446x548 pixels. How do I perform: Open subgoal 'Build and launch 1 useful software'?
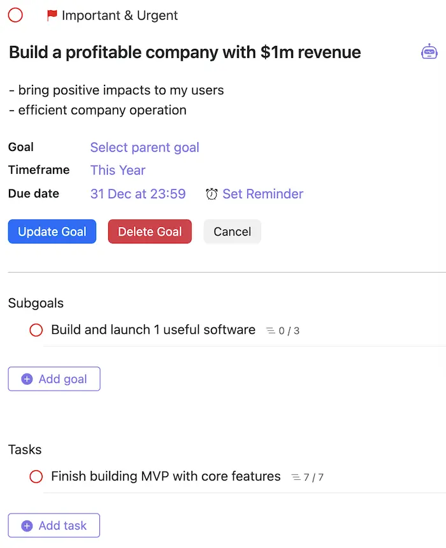151,329
